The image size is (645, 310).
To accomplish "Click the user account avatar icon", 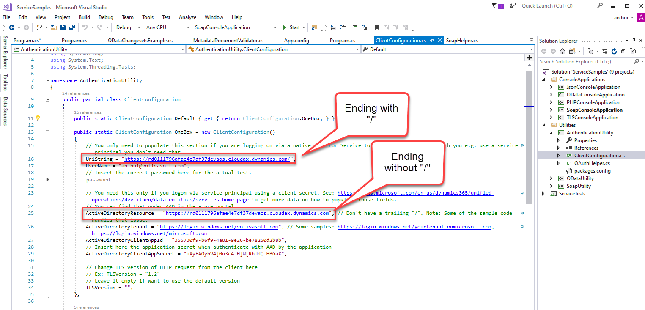I will [640, 17].
